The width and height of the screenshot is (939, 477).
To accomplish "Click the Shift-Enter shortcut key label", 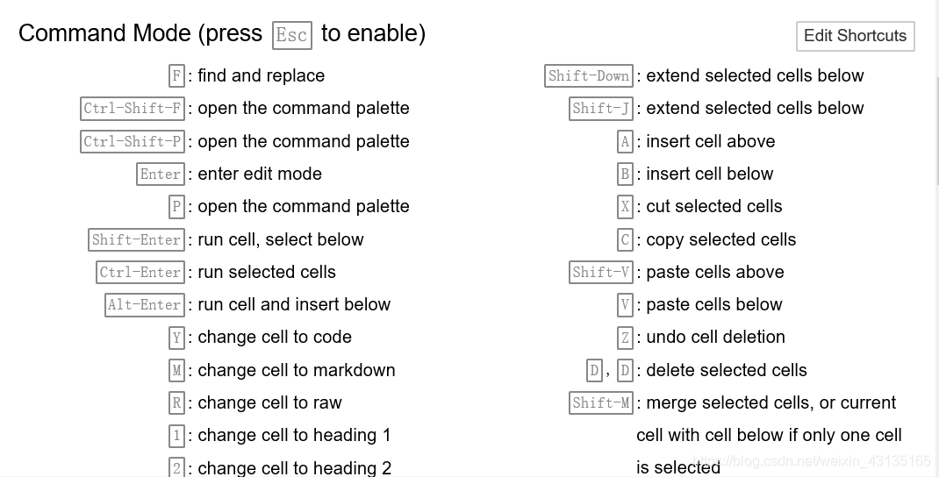I will (x=136, y=239).
